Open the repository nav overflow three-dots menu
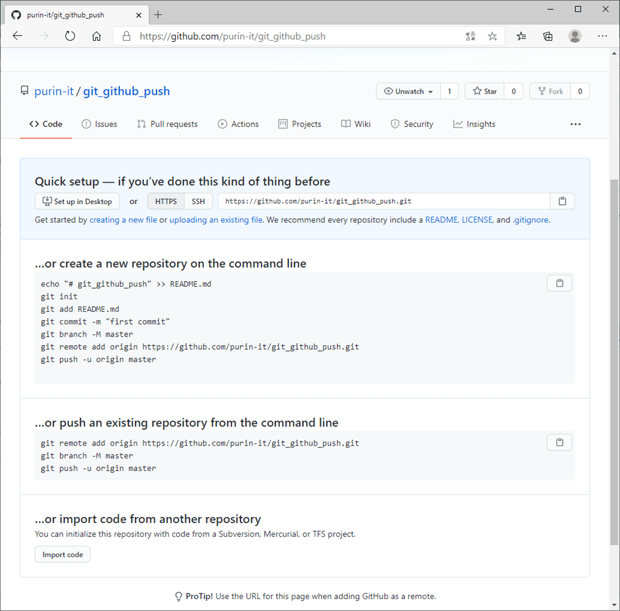The height and width of the screenshot is (611, 620). [x=575, y=124]
